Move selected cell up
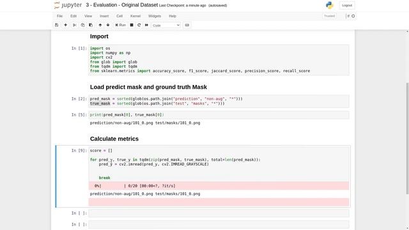 coord(100,25)
